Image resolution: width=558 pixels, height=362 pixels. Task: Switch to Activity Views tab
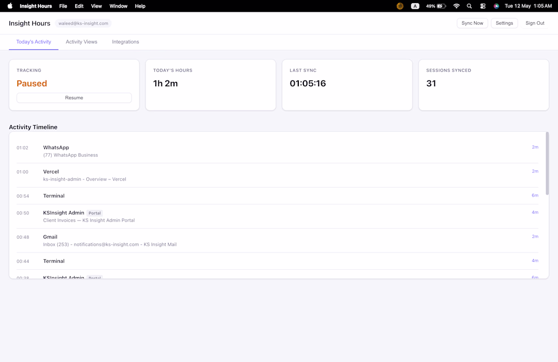82,42
